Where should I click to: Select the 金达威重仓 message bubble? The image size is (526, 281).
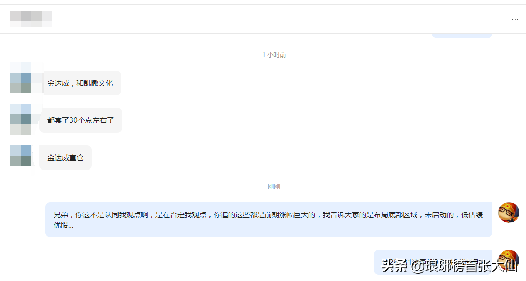65,158
